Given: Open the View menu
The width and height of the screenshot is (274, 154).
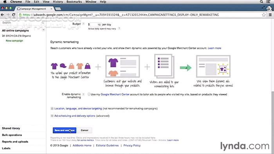Looking at the screenshot, I should pyautogui.click(x=46, y=2).
